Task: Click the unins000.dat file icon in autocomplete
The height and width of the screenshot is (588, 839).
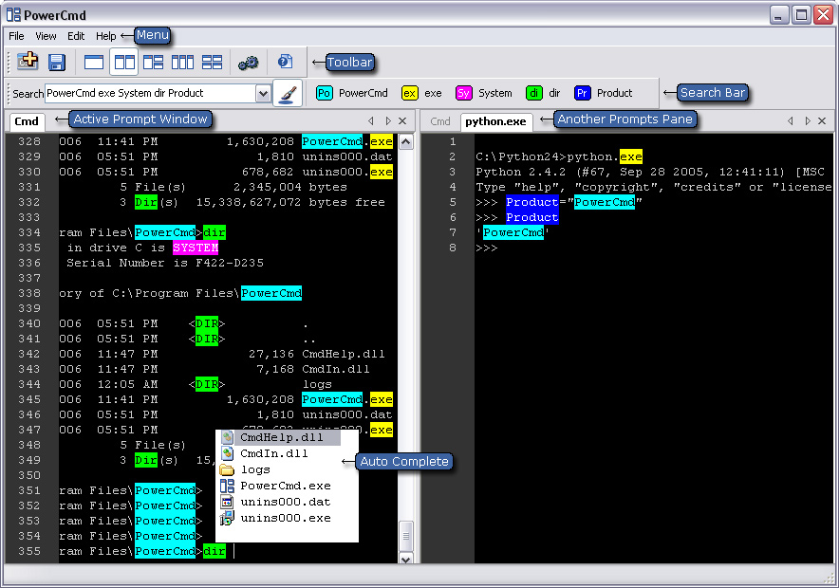Action: [228, 502]
